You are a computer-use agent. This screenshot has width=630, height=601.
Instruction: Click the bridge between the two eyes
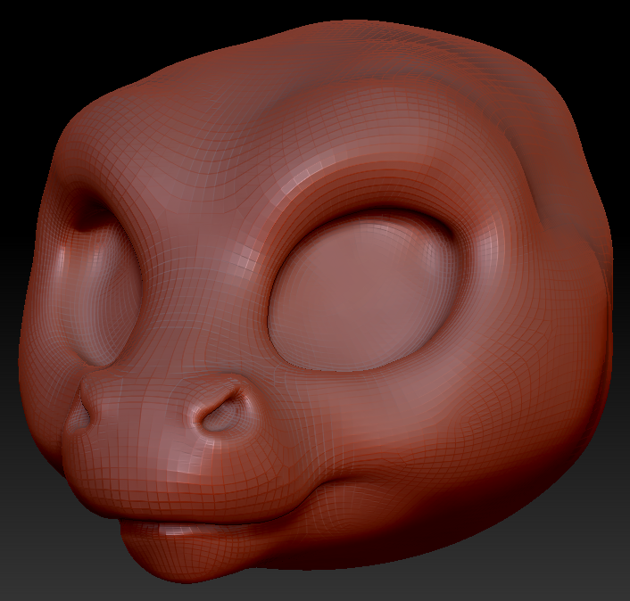pos(201,281)
